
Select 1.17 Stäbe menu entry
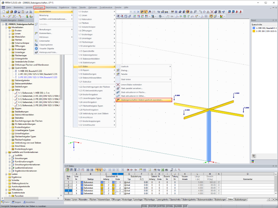tap(94, 66)
